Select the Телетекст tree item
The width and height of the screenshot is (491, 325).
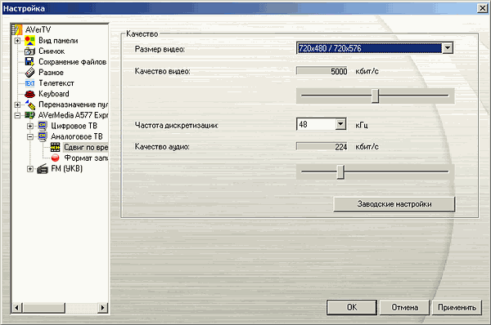click(x=56, y=83)
